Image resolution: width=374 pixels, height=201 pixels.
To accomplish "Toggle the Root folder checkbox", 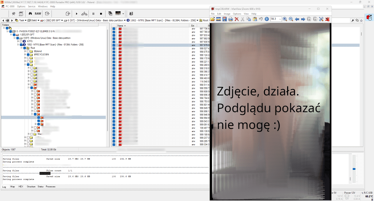I will tap(25, 48).
